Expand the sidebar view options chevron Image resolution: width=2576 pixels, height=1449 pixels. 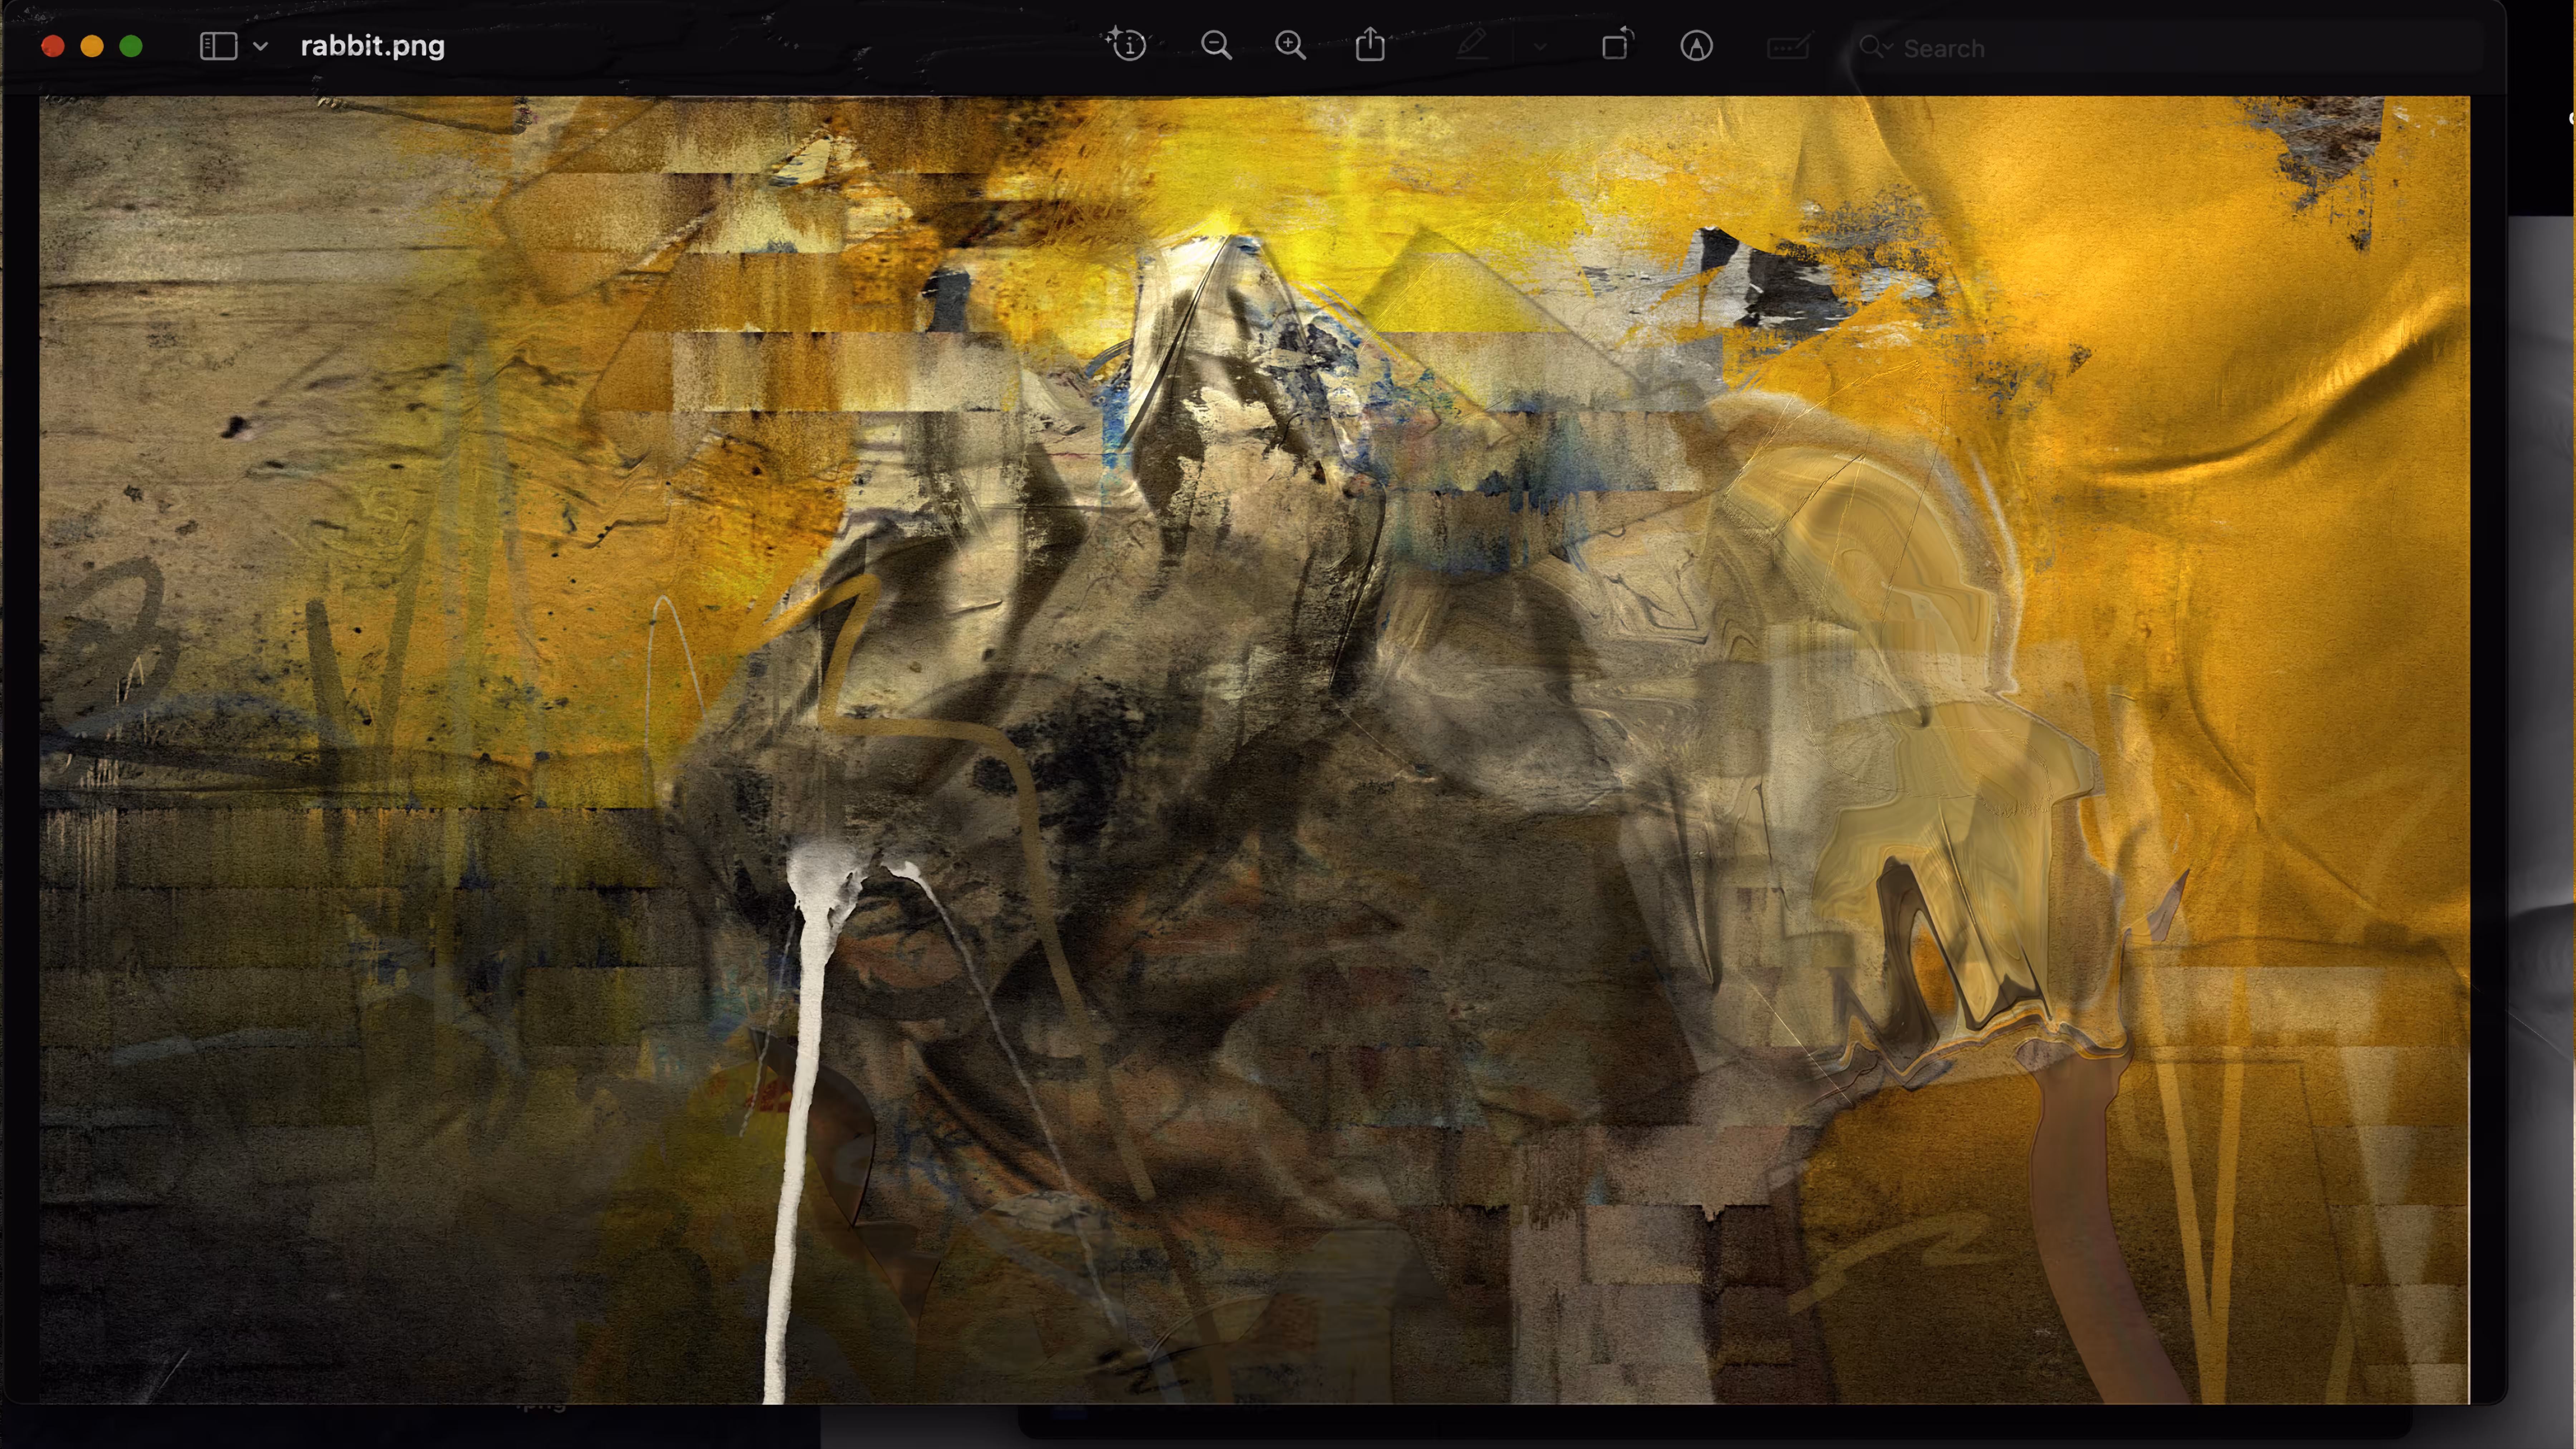pos(260,46)
